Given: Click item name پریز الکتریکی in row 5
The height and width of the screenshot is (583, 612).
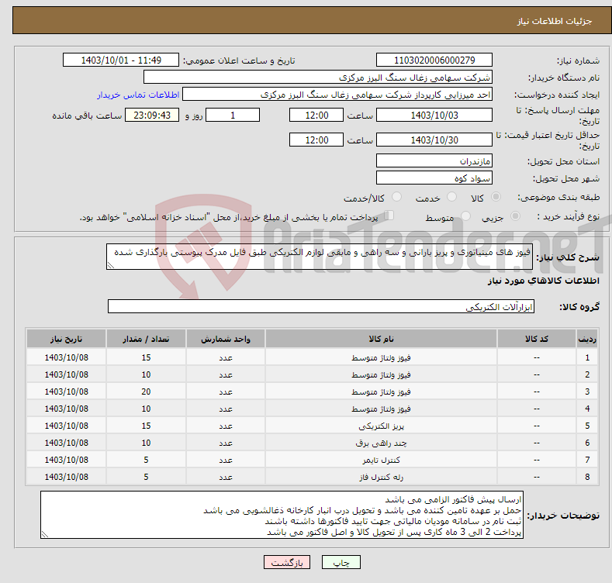Looking at the screenshot, I should point(381,426).
